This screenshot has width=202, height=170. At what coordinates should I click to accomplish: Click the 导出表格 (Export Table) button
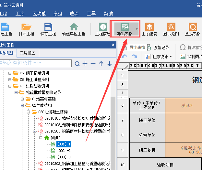pyautogui.click(x=125, y=29)
